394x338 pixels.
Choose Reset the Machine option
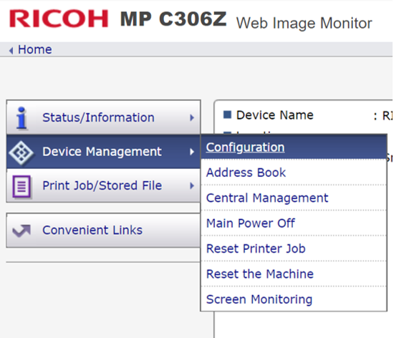point(260,274)
